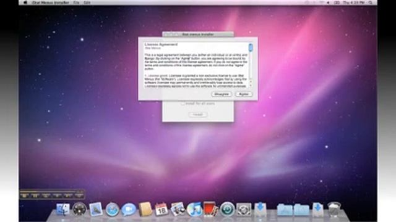This screenshot has height=222, width=396.
Task: Open the iStat Menus Installer application menu
Action: point(50,2)
